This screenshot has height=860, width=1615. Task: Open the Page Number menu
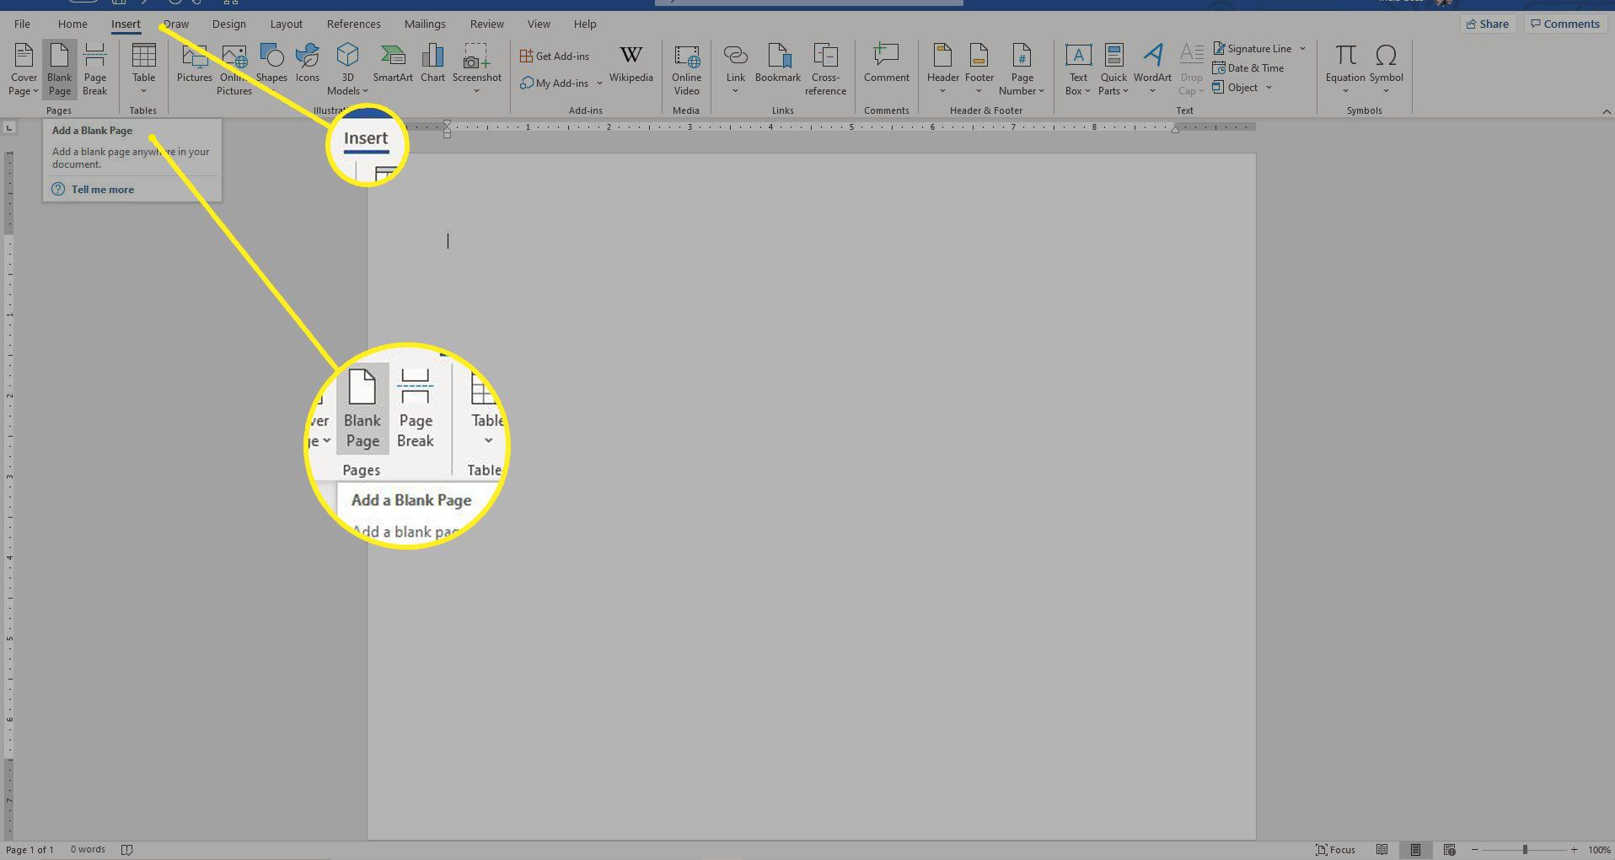(1022, 69)
